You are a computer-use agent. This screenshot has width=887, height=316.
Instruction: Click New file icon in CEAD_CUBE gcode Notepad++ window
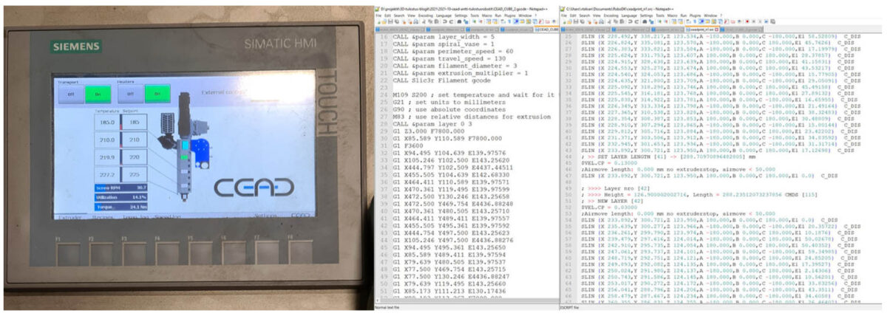click(378, 21)
